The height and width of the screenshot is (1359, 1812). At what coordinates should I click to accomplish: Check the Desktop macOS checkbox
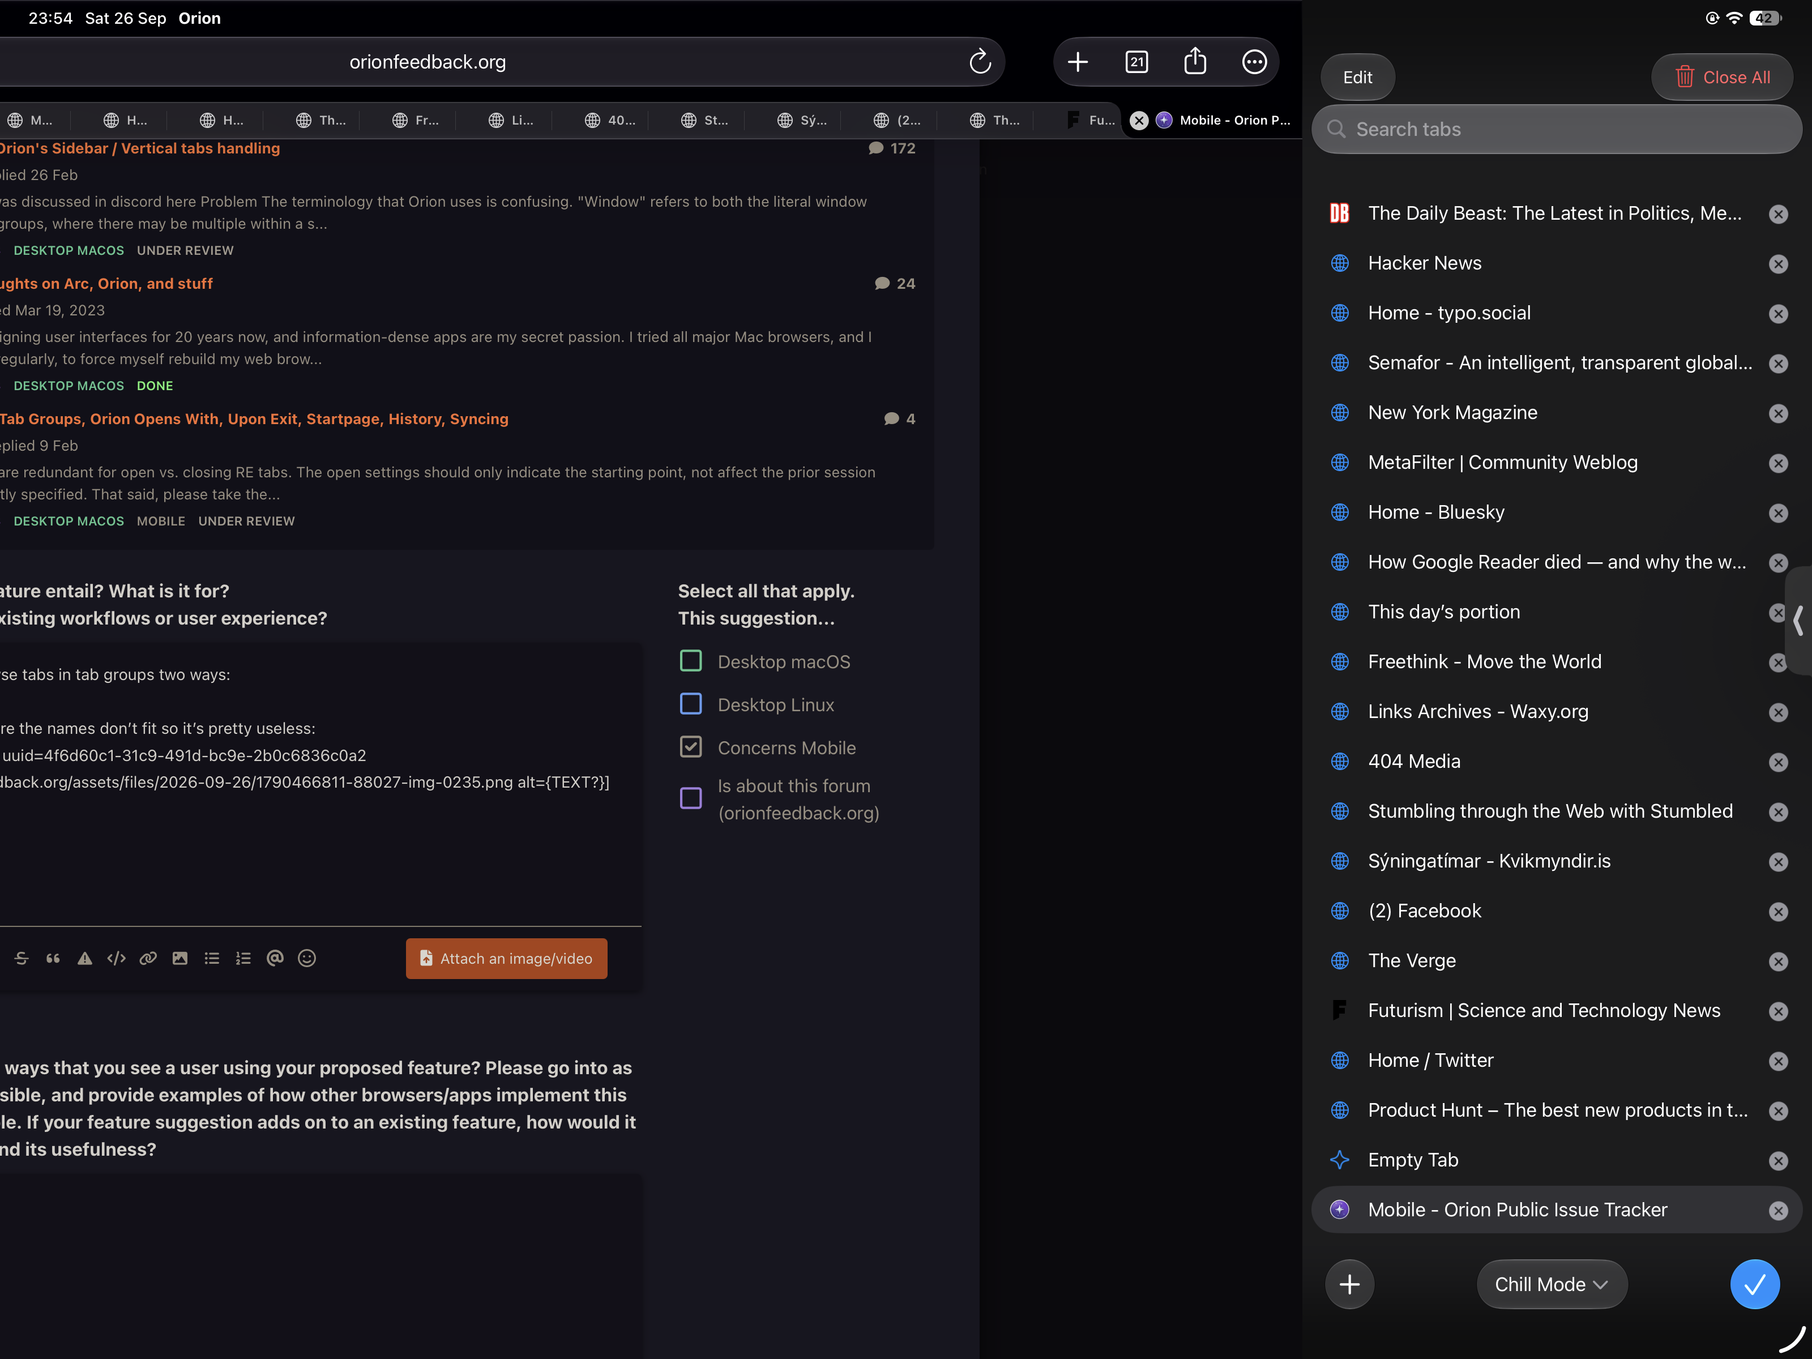pyautogui.click(x=691, y=661)
